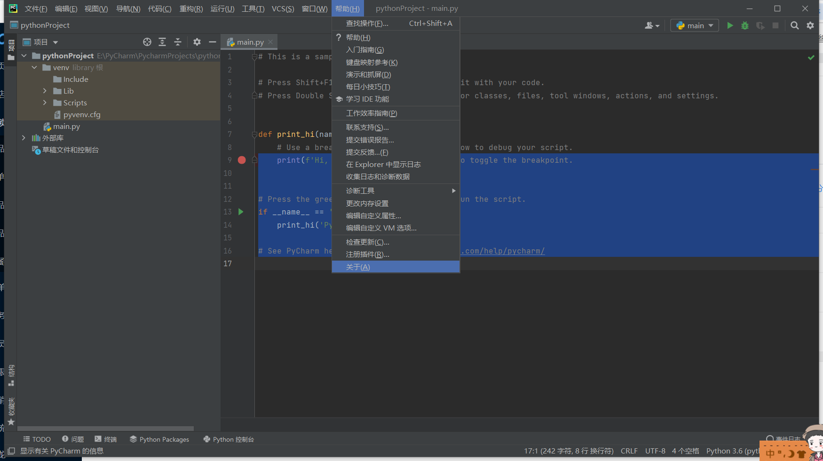Close the main.py editor tab
The image size is (823, 461).
click(x=270, y=42)
